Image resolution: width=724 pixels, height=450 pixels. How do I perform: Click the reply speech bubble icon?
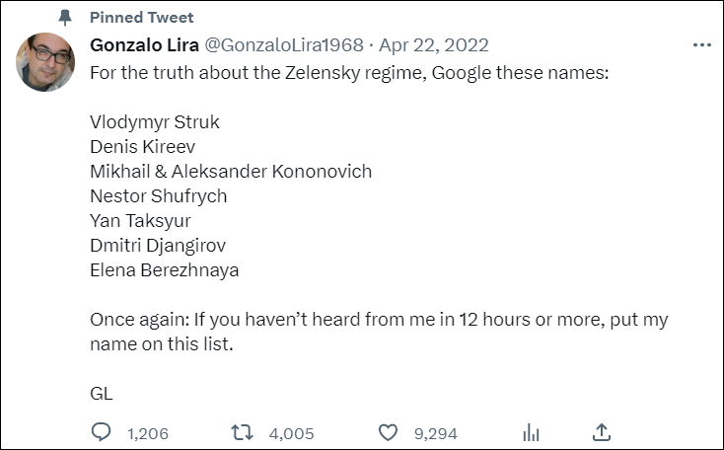click(x=102, y=432)
